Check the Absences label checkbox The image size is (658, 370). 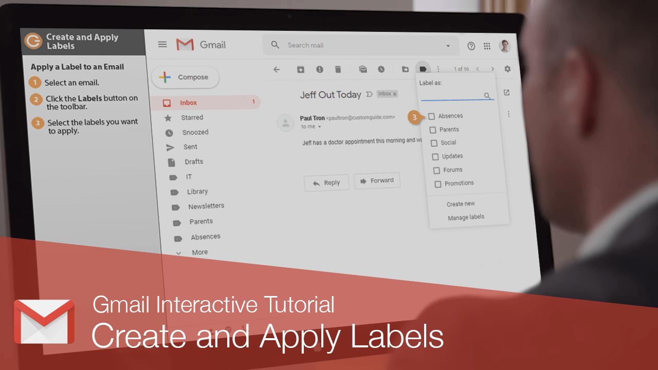pos(431,116)
